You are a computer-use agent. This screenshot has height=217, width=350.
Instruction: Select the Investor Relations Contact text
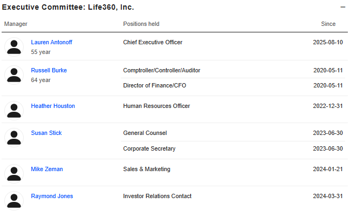[157, 196]
